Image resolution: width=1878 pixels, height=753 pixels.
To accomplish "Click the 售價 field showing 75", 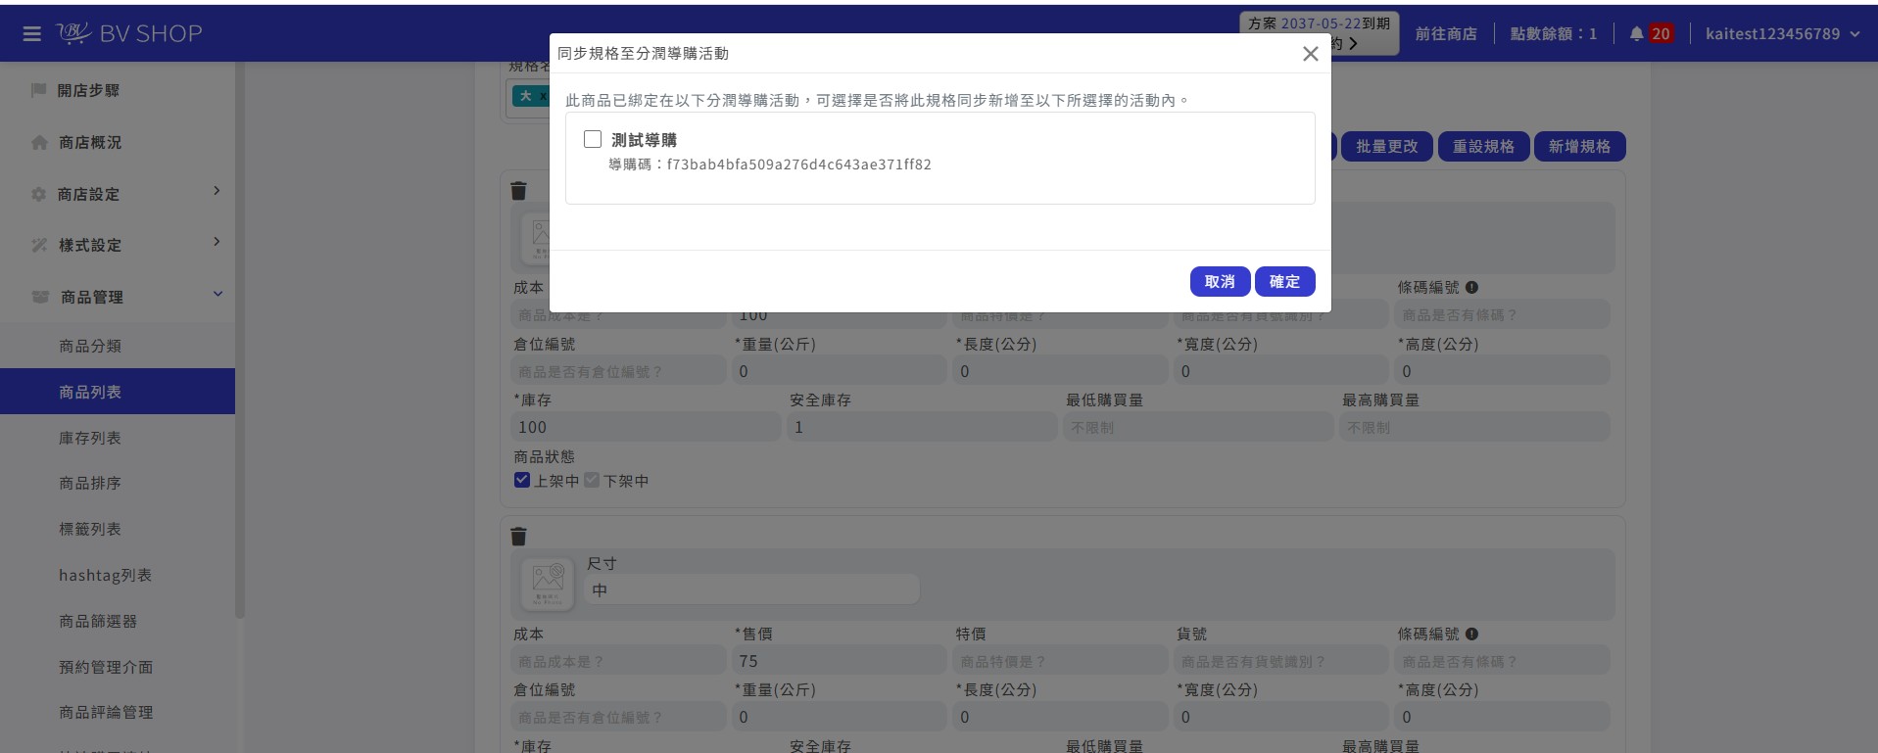I will (x=840, y=661).
